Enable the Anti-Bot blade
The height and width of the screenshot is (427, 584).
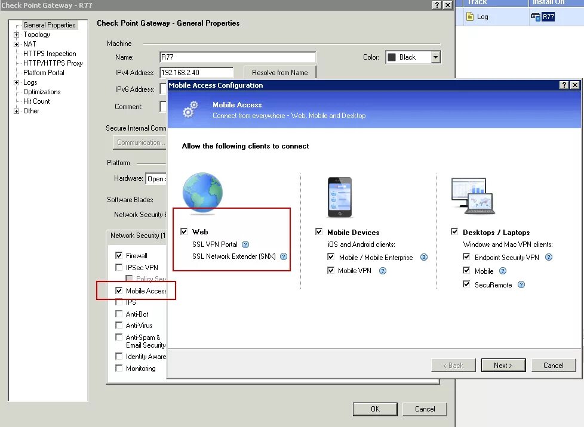point(119,314)
